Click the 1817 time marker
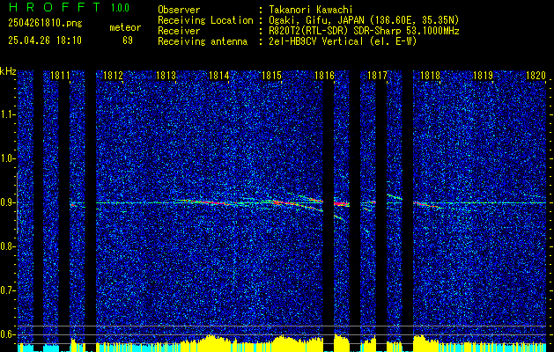The image size is (554, 352). point(377,76)
